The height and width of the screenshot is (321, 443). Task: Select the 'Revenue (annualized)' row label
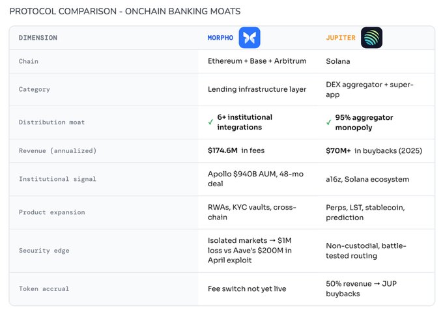[57, 151]
